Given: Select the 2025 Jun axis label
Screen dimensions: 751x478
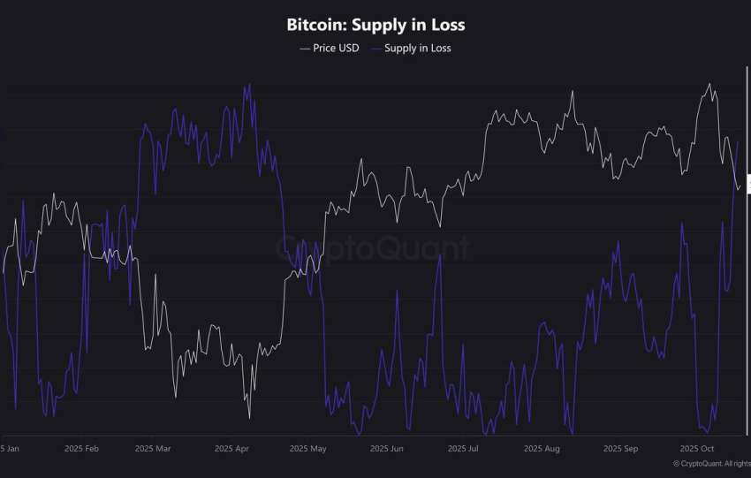Looking at the screenshot, I should click(384, 449).
